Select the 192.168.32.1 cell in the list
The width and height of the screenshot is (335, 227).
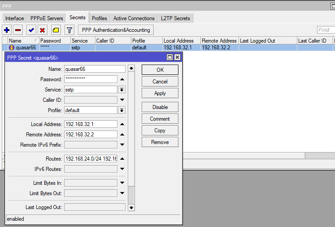[182, 48]
